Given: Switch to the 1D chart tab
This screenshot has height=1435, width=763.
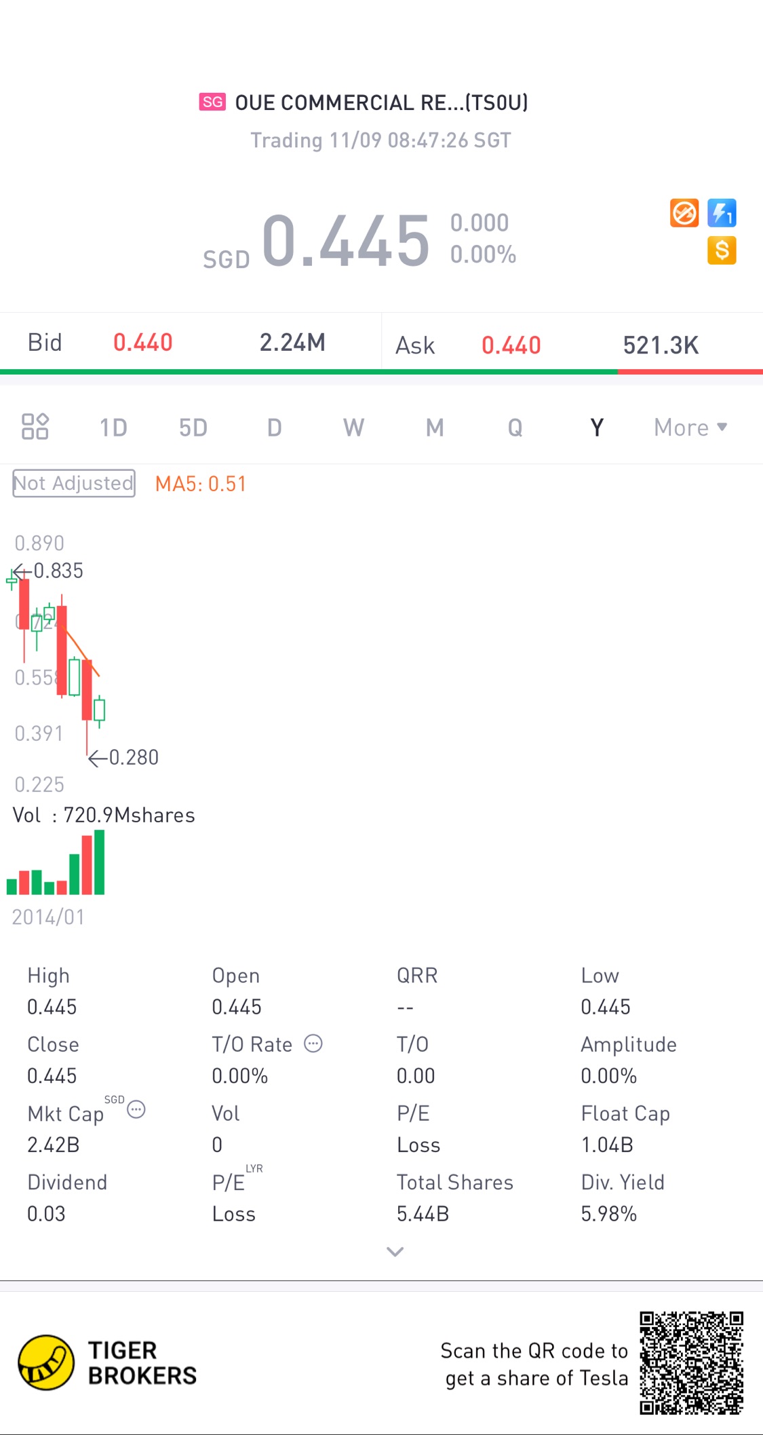Looking at the screenshot, I should pos(113,427).
